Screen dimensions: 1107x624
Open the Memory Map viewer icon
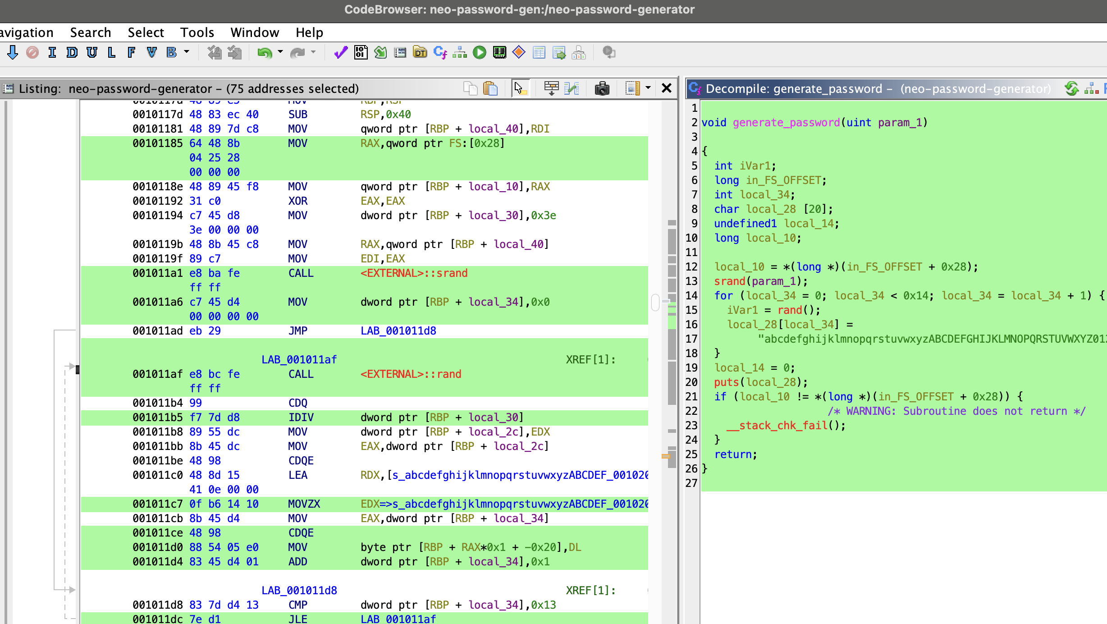tap(499, 52)
